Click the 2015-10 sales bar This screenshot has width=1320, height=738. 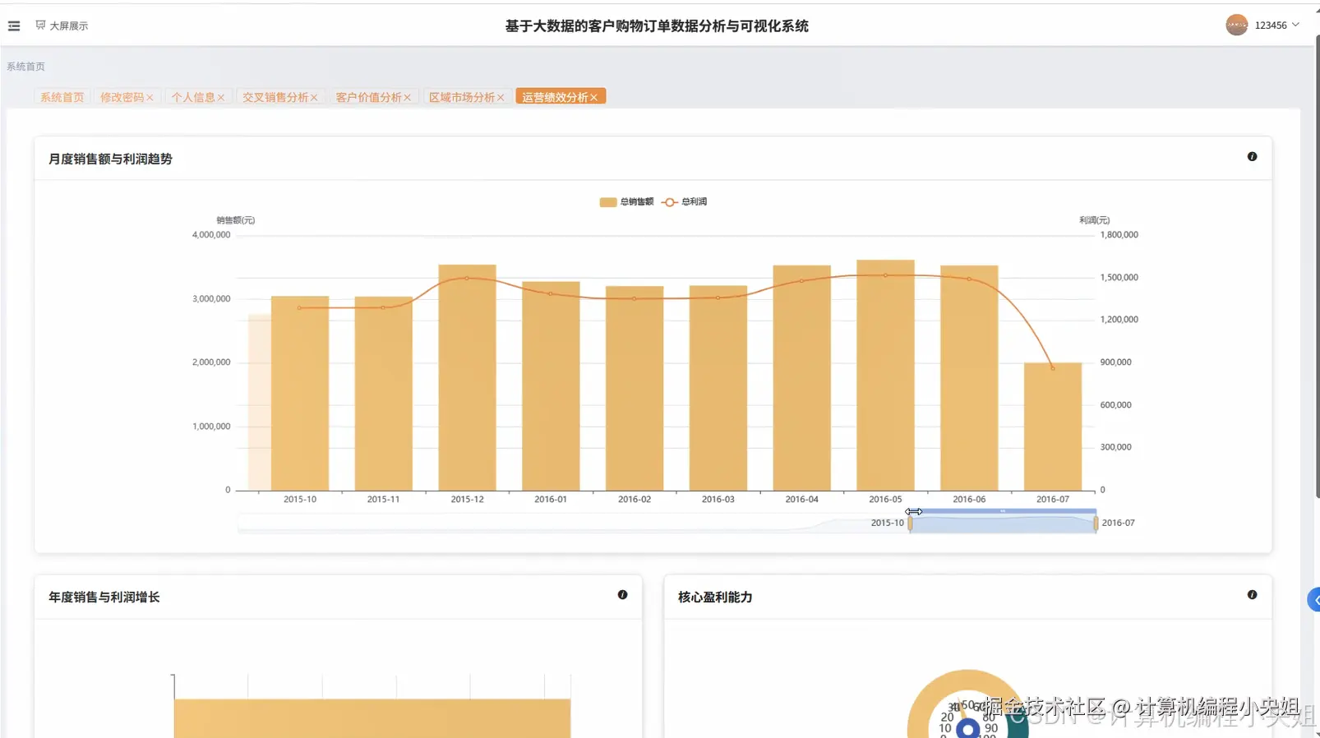coord(300,394)
